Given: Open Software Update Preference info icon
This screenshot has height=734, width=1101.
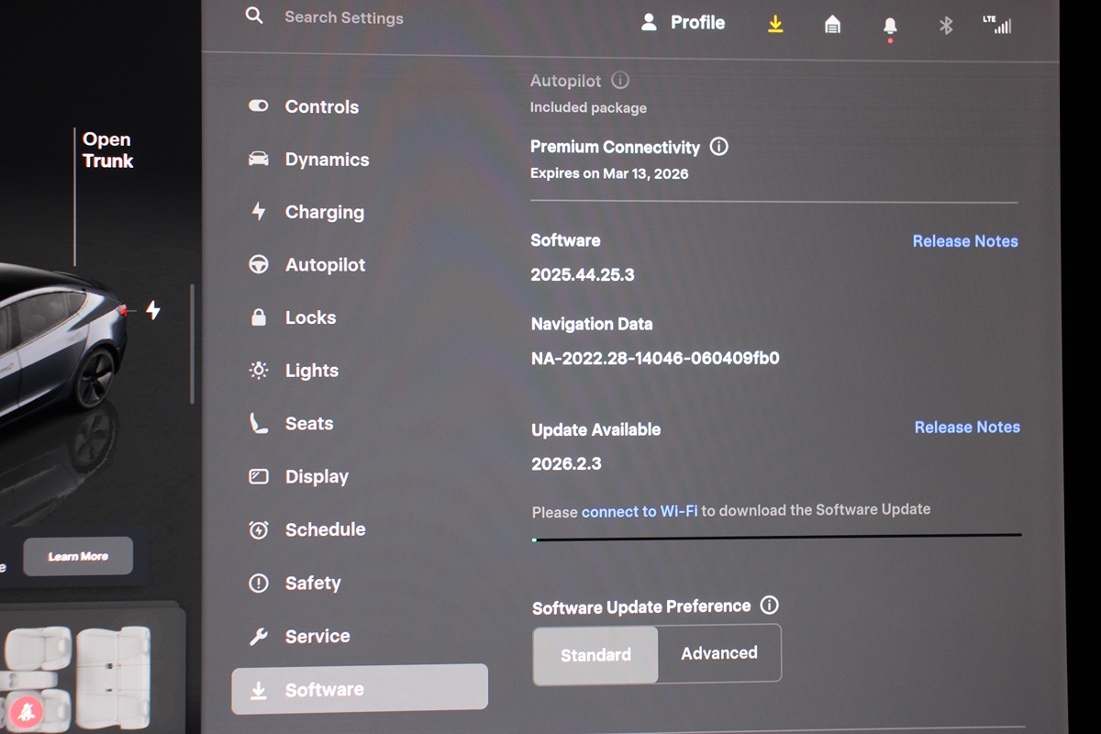Looking at the screenshot, I should 770,606.
